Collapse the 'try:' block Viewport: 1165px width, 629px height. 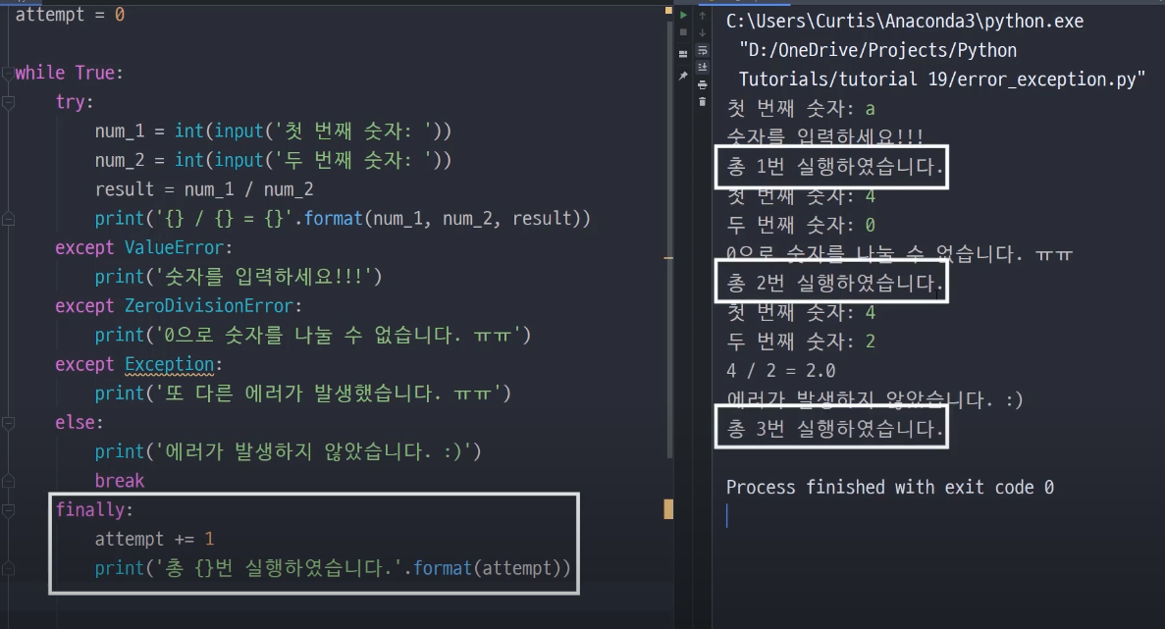[x=8, y=102]
